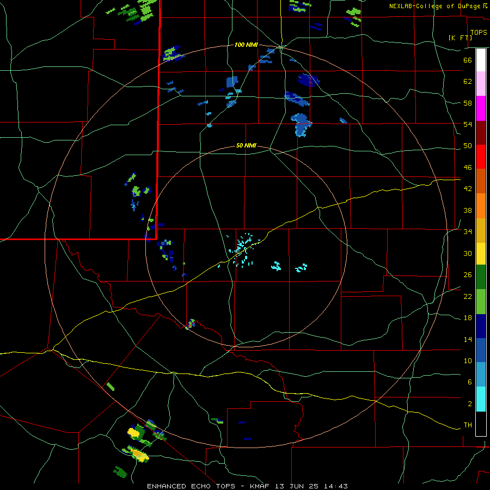The height and width of the screenshot is (490, 490).
Task: Pick the bright orange legend swatch
Action: coord(481,206)
